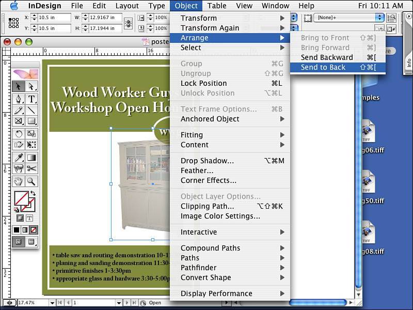Viewport: 413px width, 310px height.
Task: Open the Layout menu
Action: click(127, 6)
